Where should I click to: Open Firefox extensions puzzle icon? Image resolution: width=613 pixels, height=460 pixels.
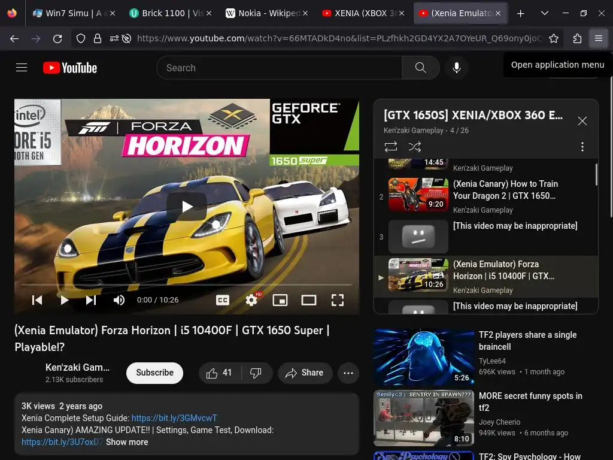coord(577,38)
